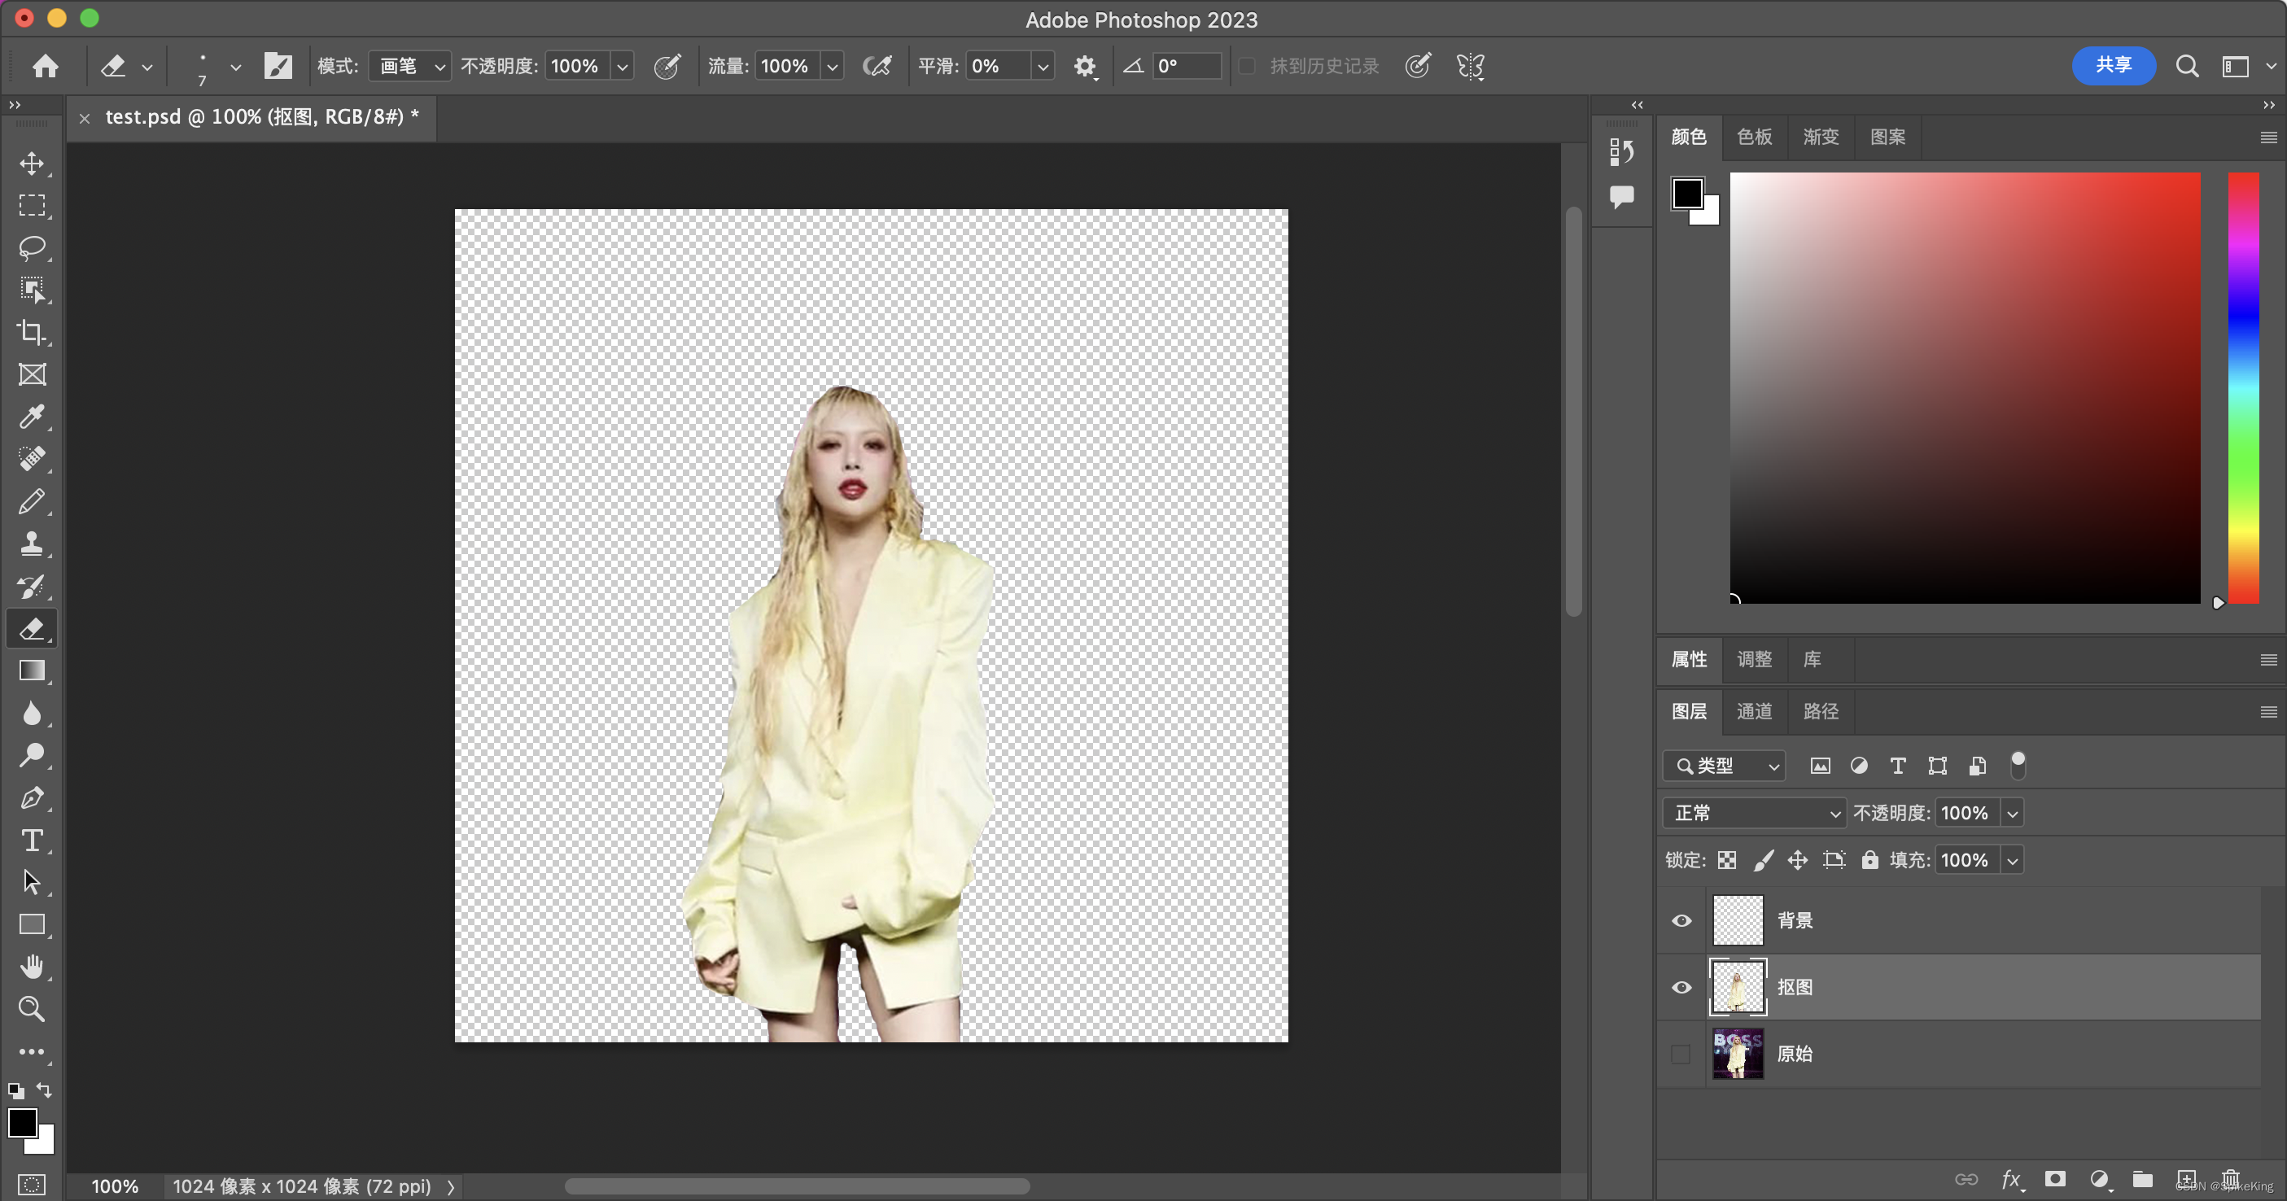Switch to the 通道 tab
2287x1201 pixels.
point(1753,711)
